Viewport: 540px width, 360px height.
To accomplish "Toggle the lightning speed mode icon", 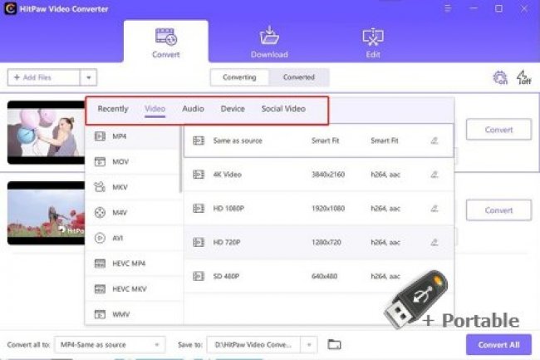I will pos(523,77).
